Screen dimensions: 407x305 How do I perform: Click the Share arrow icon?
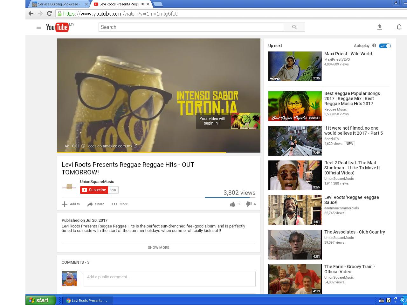[x=90, y=204]
